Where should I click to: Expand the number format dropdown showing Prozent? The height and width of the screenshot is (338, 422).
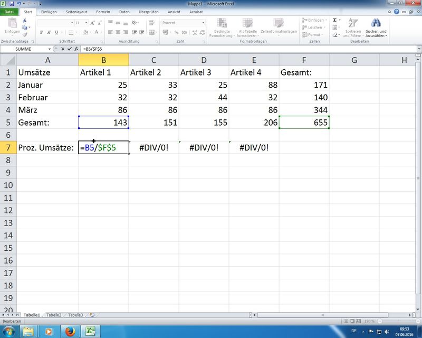[204, 23]
